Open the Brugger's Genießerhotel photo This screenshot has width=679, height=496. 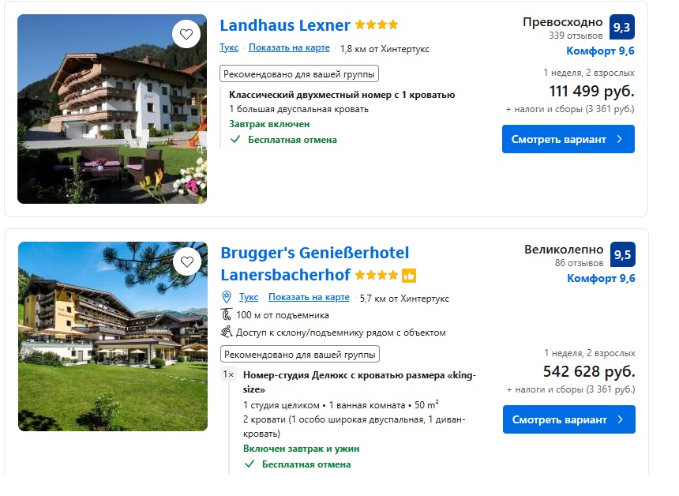pyautogui.click(x=112, y=336)
